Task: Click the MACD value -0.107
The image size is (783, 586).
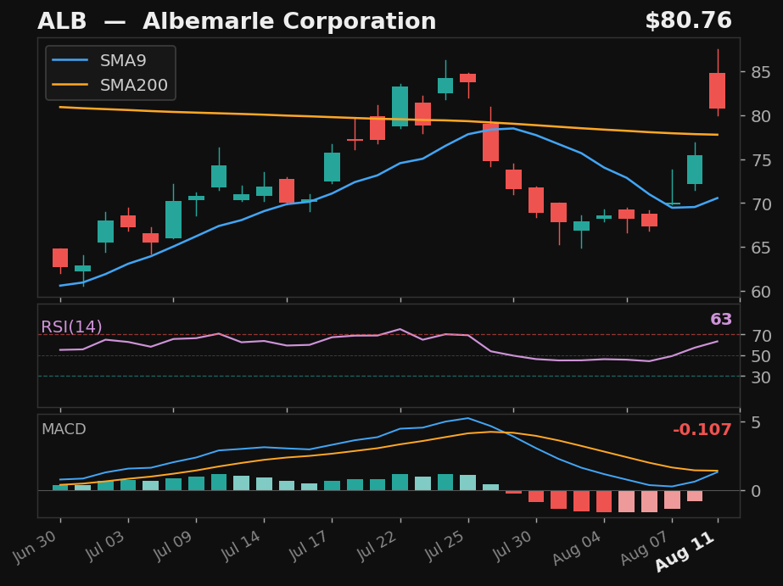Action: 702,429
